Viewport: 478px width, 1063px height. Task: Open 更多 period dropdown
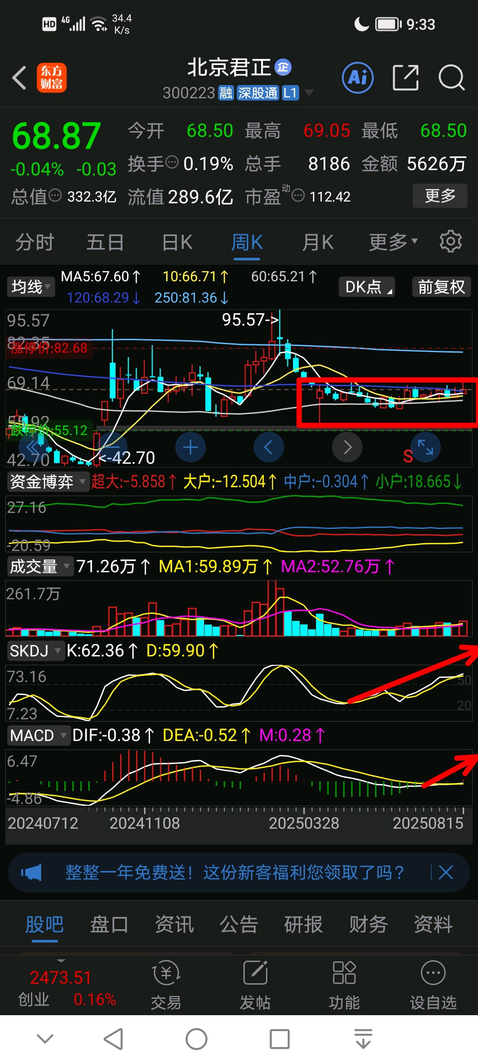click(393, 242)
